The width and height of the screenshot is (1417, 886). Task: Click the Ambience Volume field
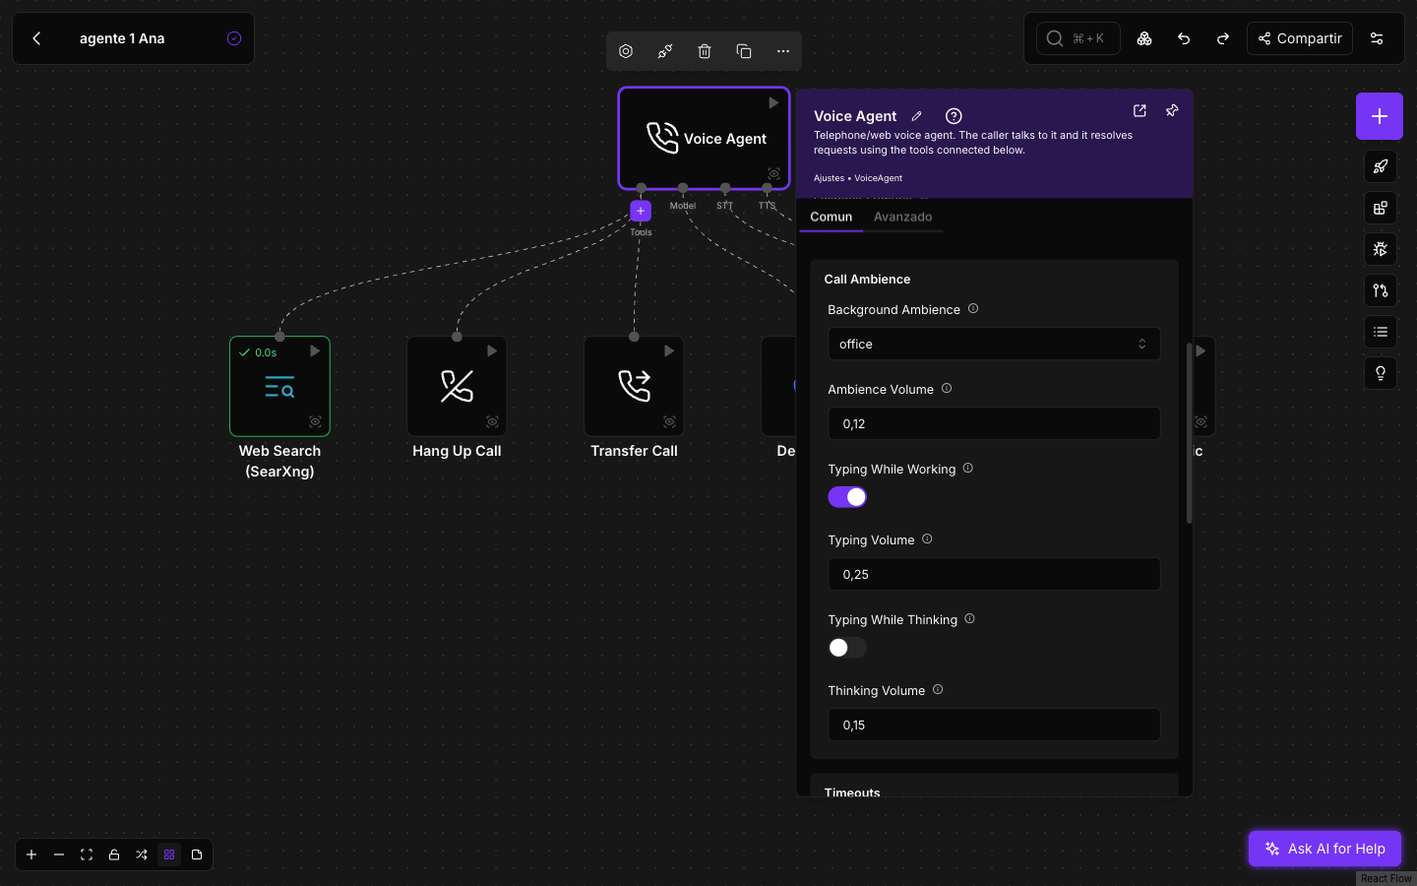pyautogui.click(x=994, y=423)
